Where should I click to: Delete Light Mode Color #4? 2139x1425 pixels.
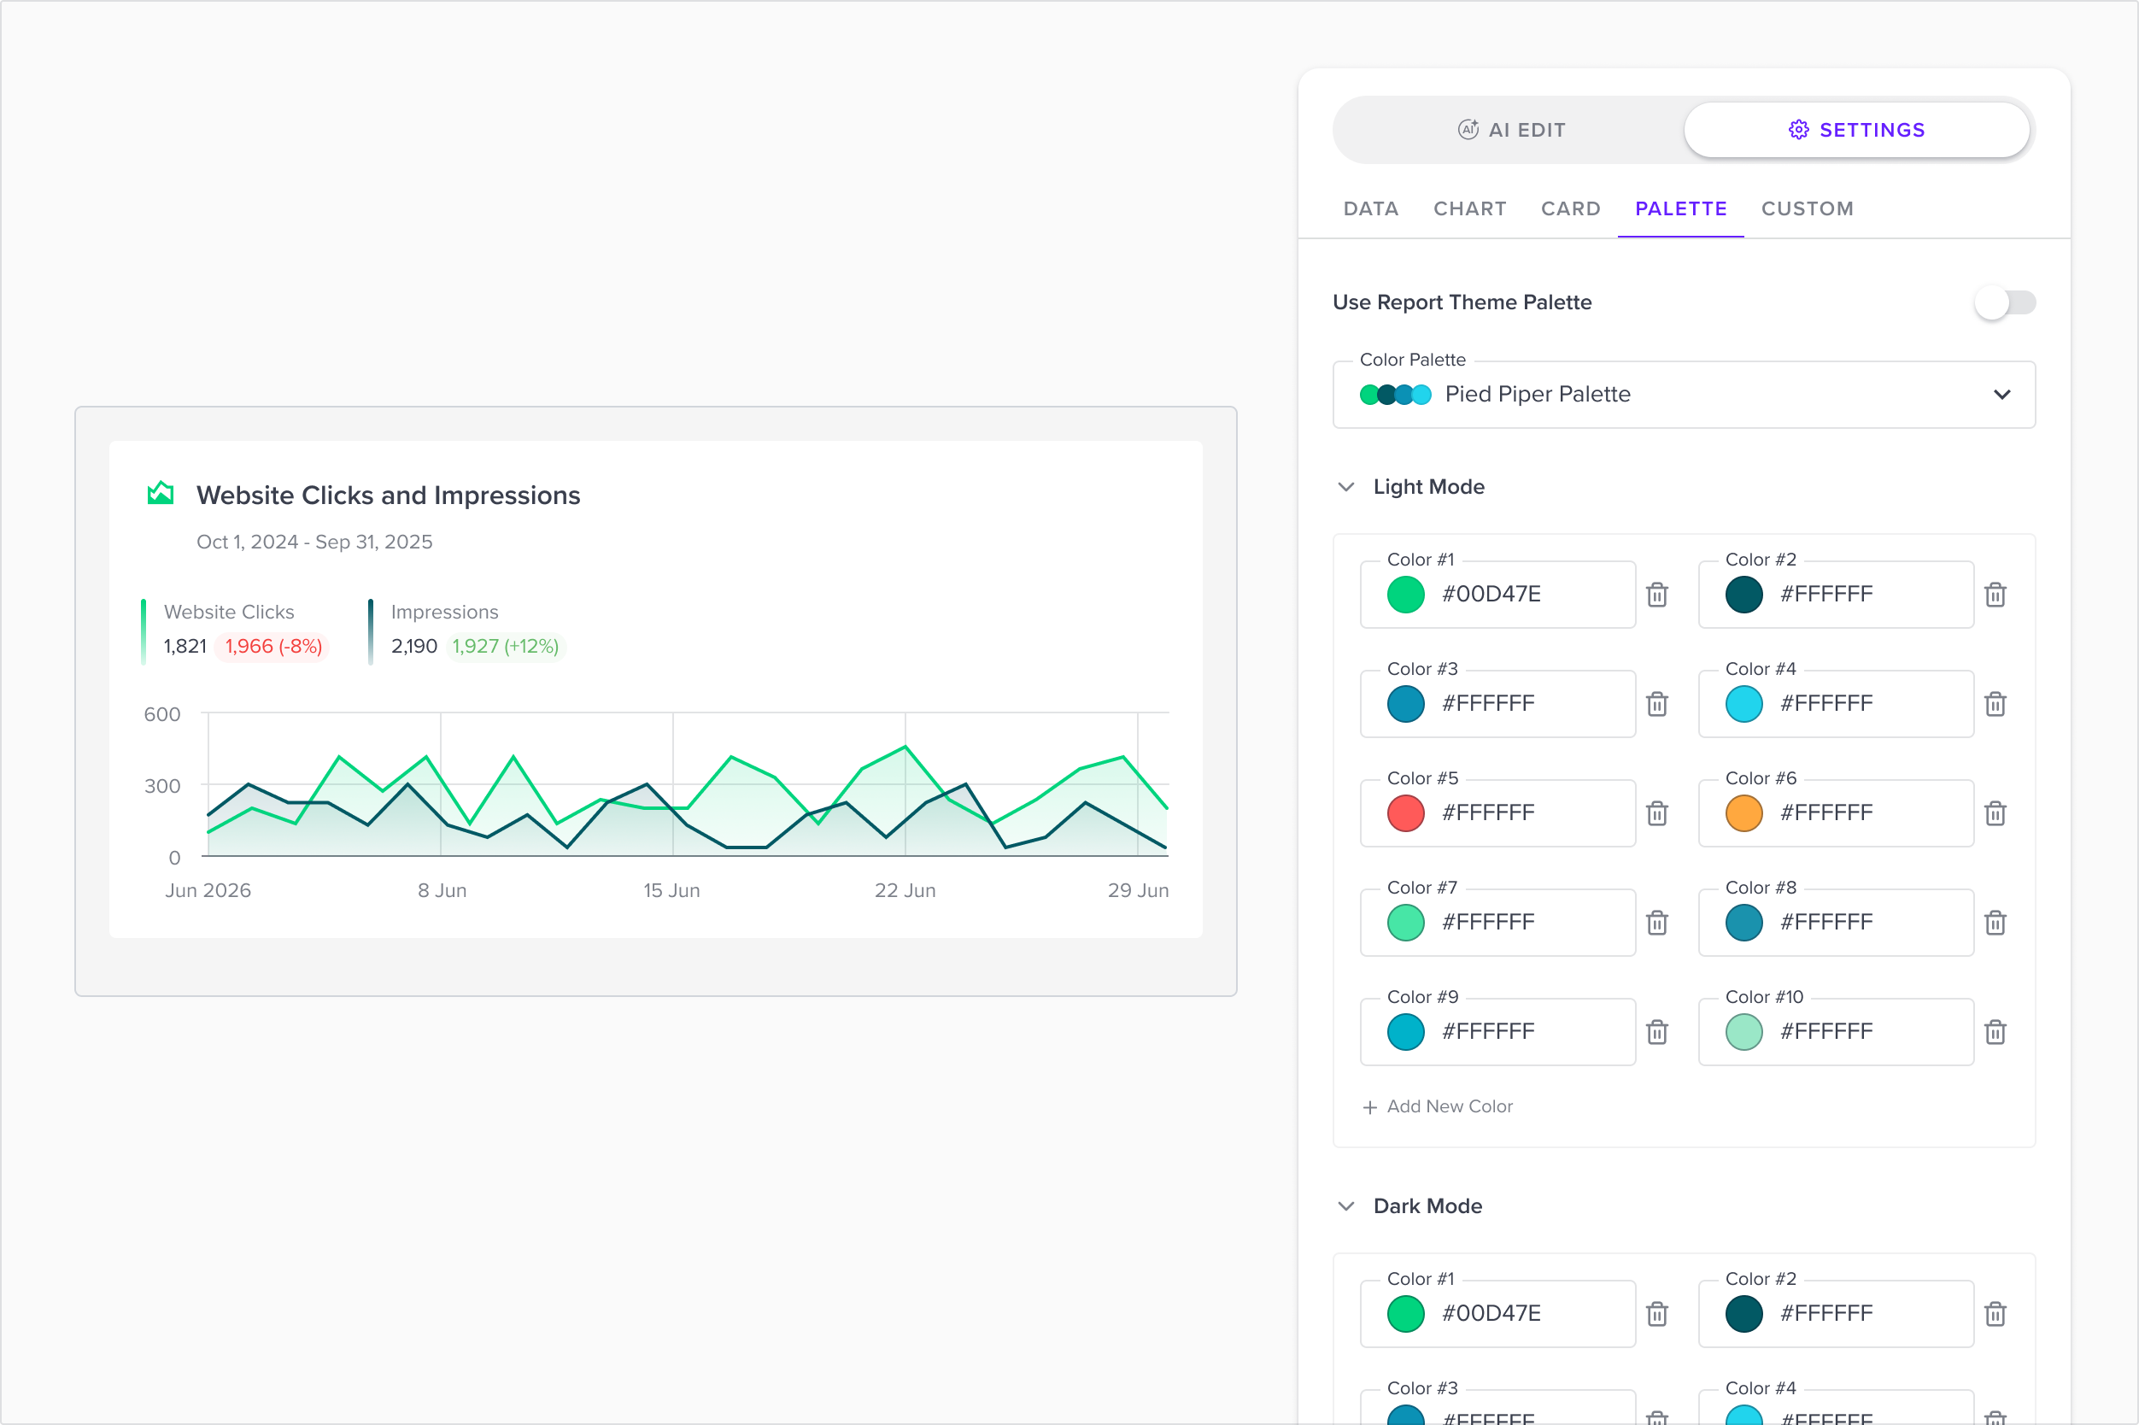pos(1995,703)
